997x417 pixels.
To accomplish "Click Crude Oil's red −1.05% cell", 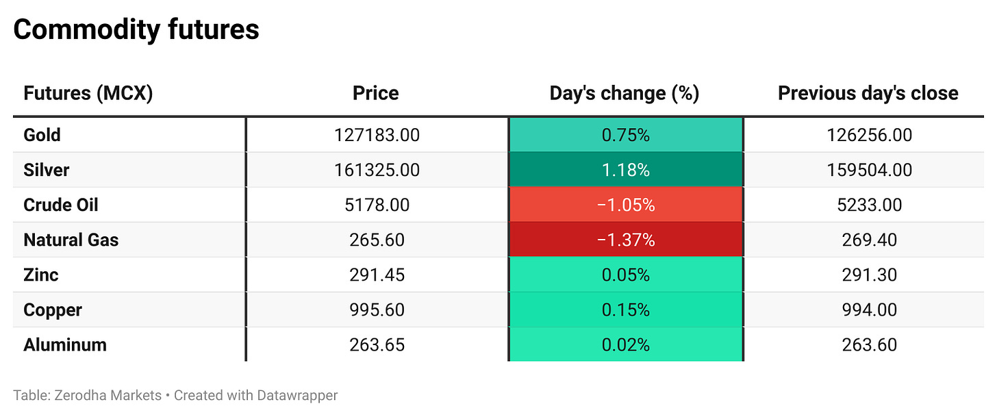I will (625, 205).
